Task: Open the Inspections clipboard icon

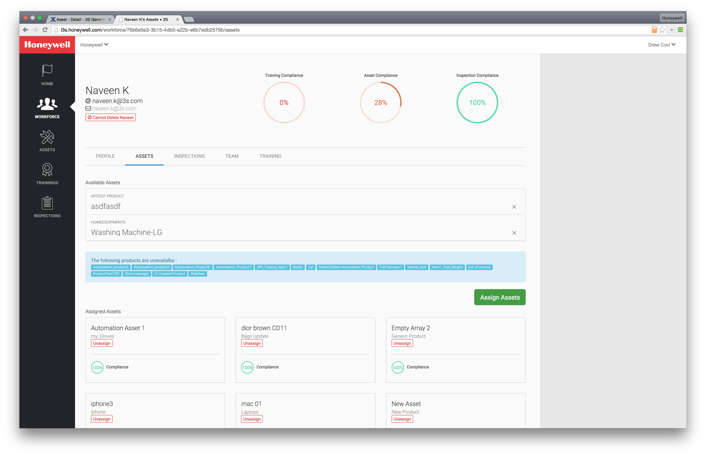Action: pyautogui.click(x=47, y=203)
